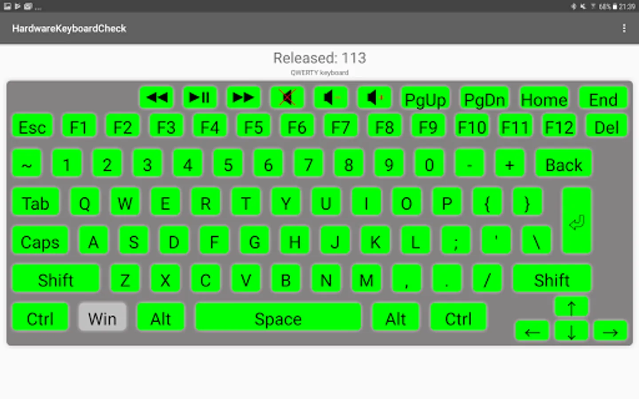
Task: Tap the G key
Action: click(x=254, y=240)
